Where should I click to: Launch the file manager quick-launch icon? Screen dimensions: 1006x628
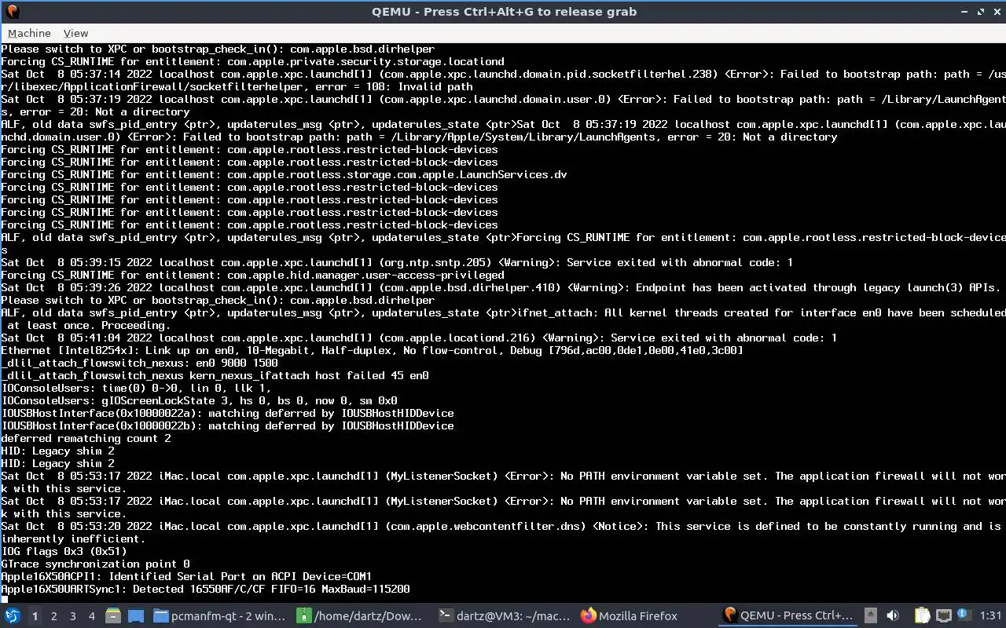(113, 616)
